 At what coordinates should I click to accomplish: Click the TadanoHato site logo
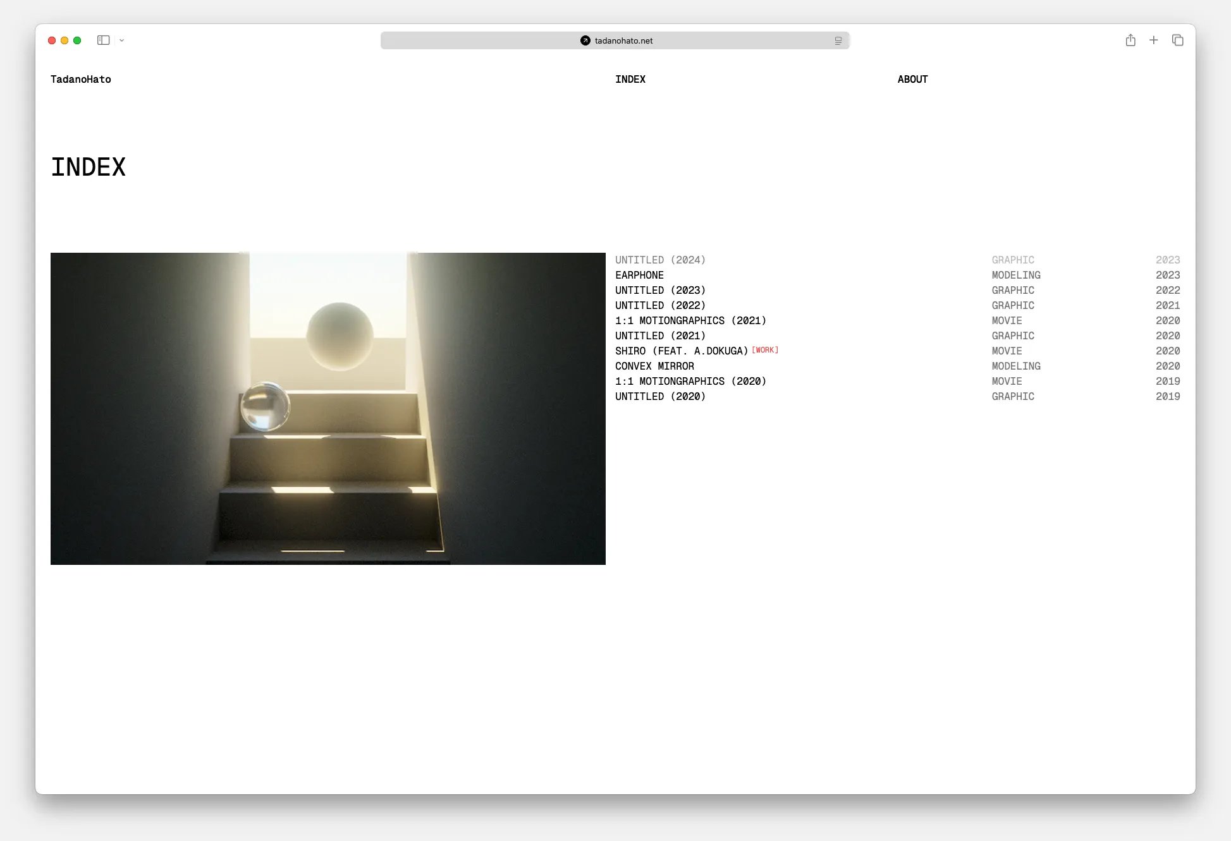(80, 79)
